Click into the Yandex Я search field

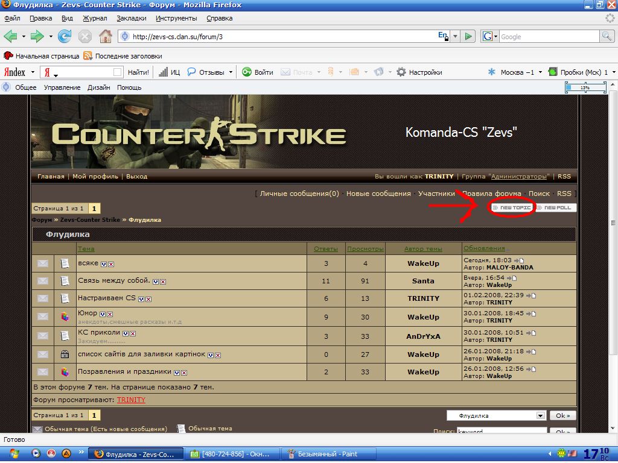83,72
